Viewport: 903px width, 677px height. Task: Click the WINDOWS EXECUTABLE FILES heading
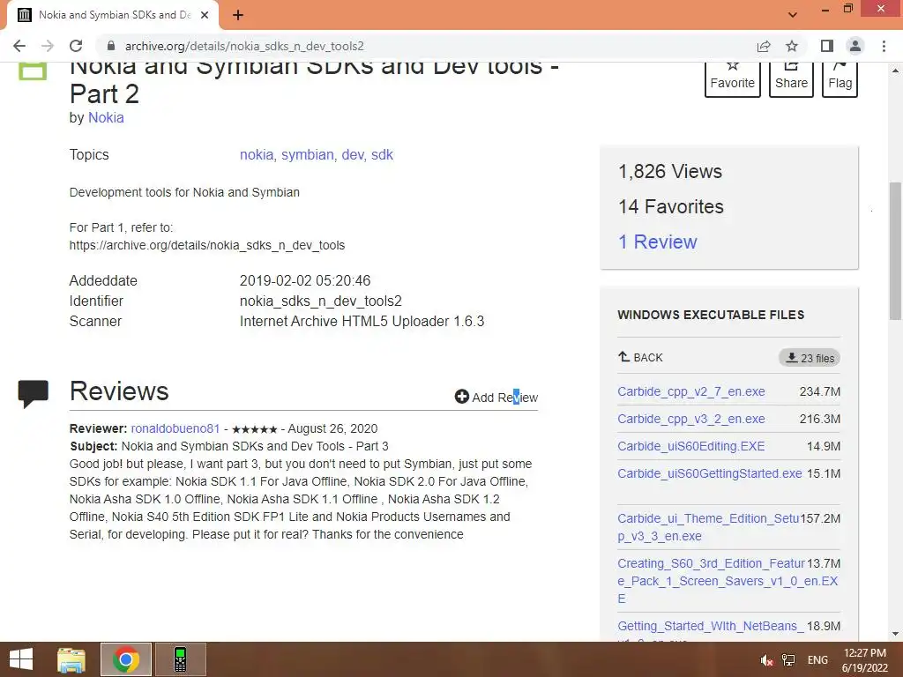coord(711,315)
